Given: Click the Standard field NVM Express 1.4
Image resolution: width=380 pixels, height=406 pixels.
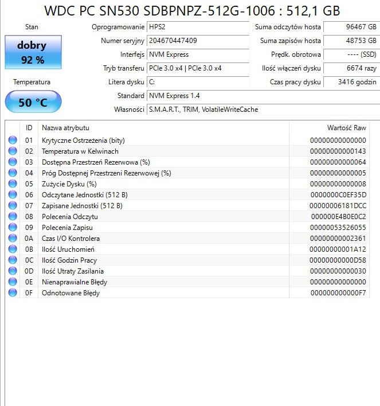Looking at the screenshot, I should pyautogui.click(x=263, y=96).
